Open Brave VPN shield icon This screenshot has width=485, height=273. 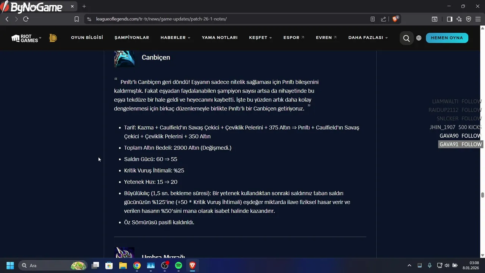point(468,19)
